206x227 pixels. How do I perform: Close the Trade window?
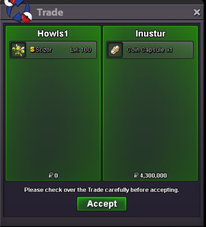[x=197, y=12]
